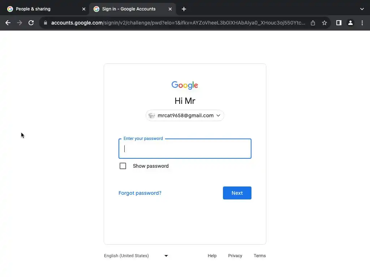Click the 'Show password' label text
Viewport: 370px width, 277px height.
[151, 166]
